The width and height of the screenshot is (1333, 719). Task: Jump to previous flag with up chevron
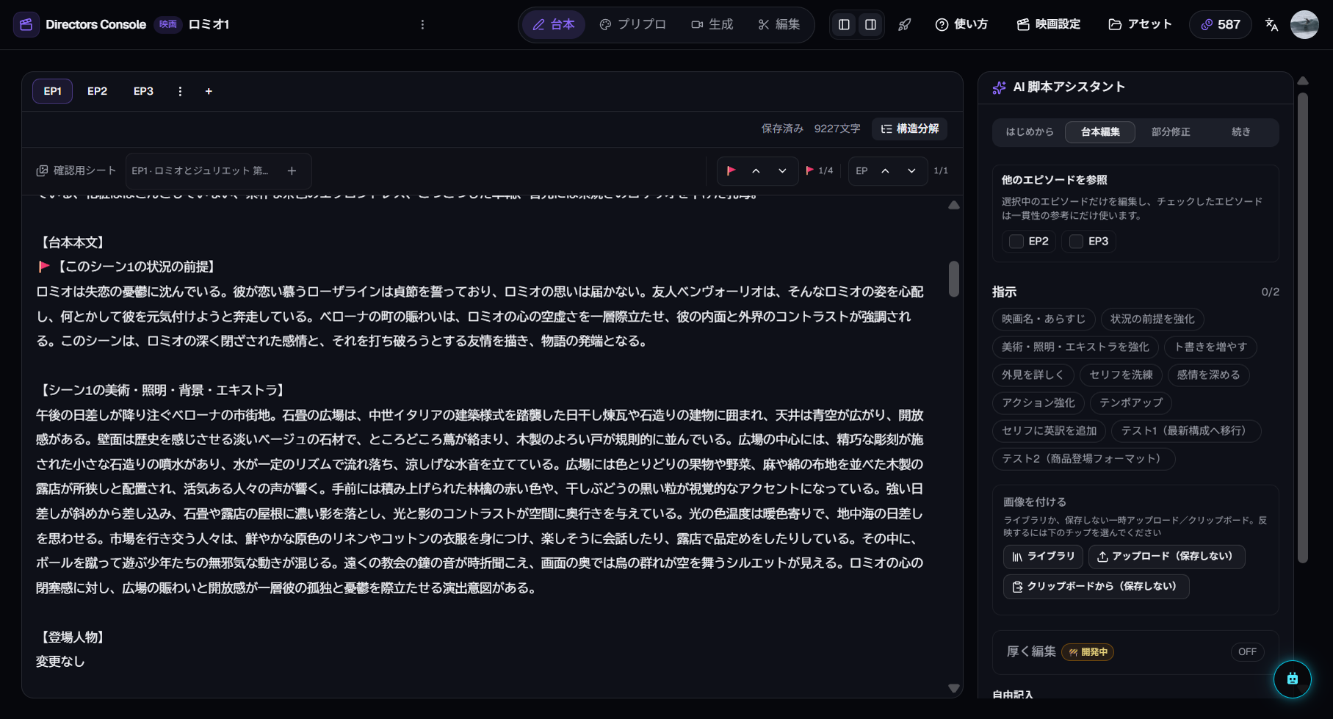pos(756,170)
